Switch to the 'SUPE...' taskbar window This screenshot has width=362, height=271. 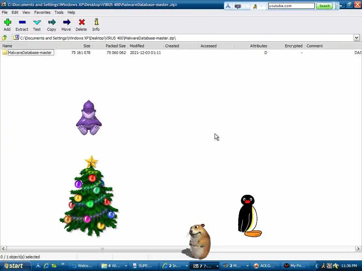point(143,266)
